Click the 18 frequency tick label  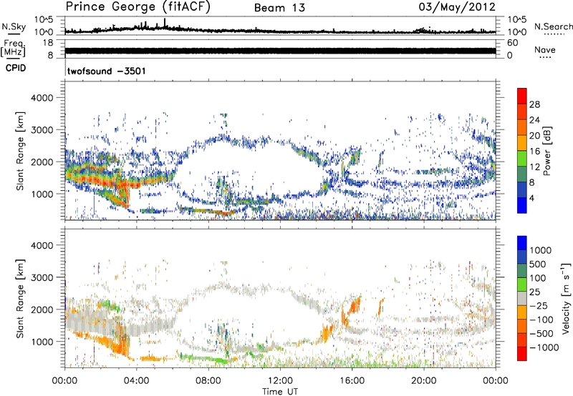coord(48,43)
